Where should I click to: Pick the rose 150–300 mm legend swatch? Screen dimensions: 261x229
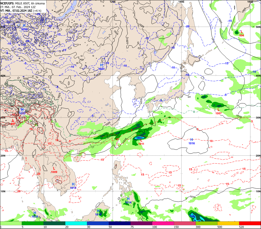[x=185, y=223]
